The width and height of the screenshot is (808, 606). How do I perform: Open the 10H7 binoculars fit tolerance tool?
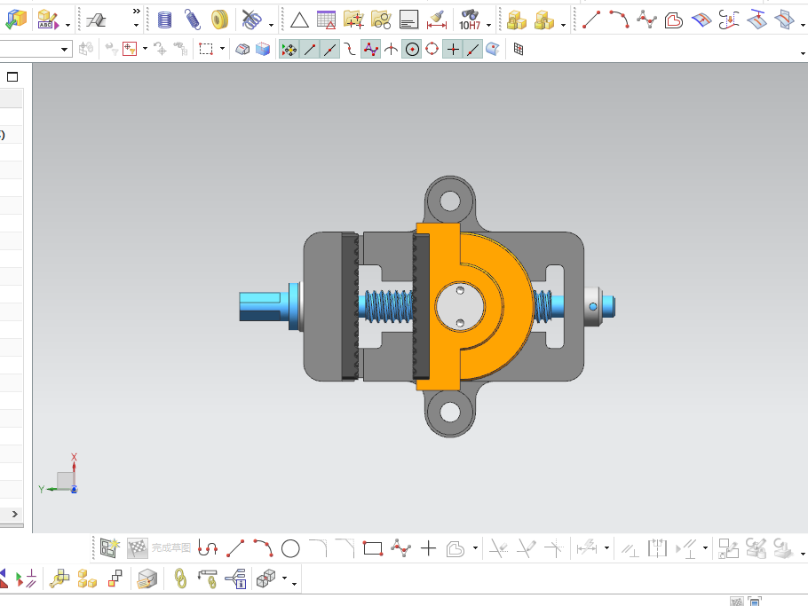coord(470,20)
